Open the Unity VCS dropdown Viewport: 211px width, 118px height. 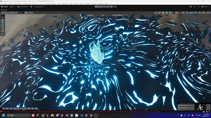click(39, 7)
